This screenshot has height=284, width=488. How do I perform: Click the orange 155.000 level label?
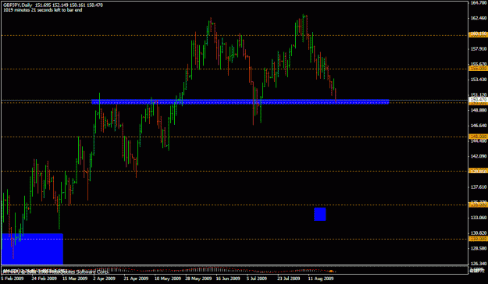click(x=478, y=69)
